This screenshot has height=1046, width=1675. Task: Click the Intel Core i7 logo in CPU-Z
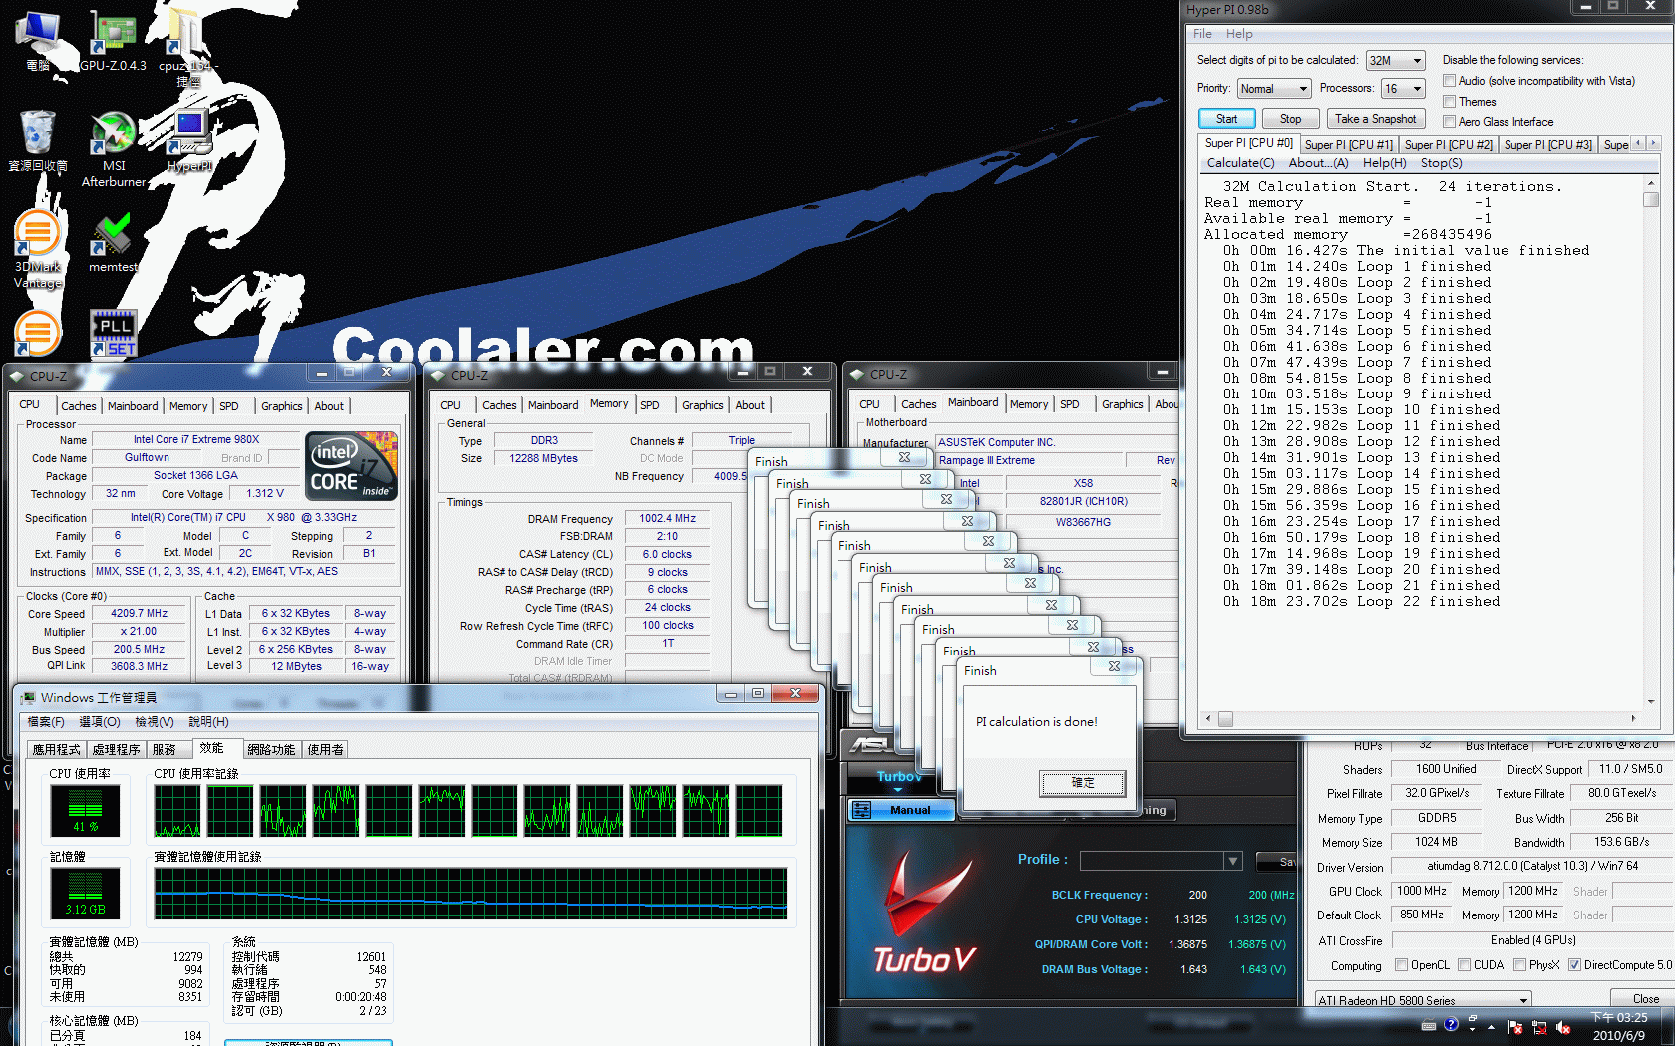[351, 465]
